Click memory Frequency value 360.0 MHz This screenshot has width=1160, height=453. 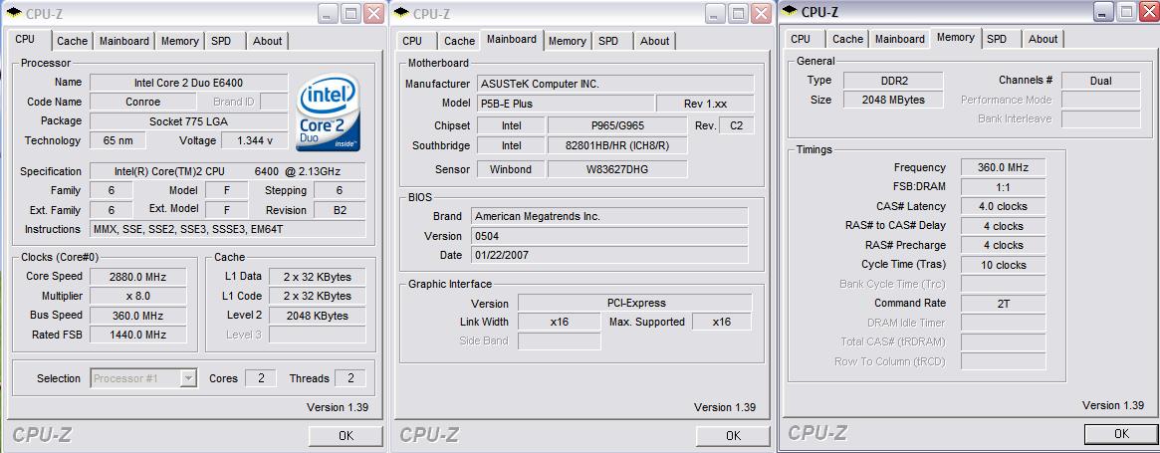(1003, 168)
